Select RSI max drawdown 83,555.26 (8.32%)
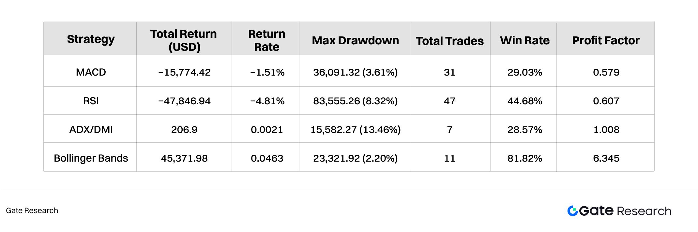 click(355, 101)
